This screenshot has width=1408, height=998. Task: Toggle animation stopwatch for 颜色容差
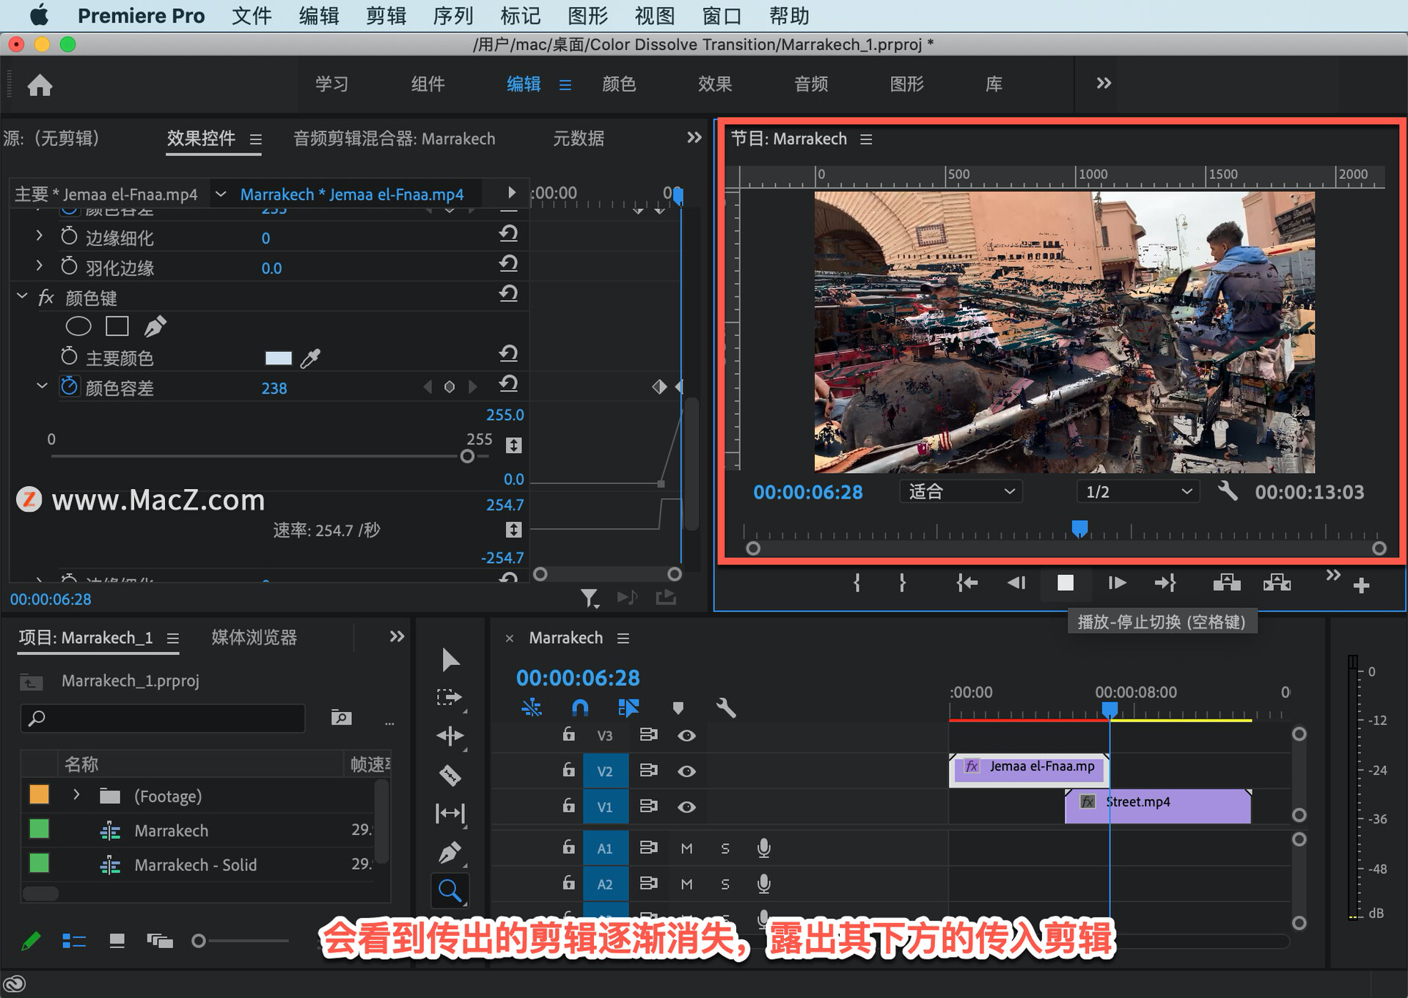tap(69, 386)
